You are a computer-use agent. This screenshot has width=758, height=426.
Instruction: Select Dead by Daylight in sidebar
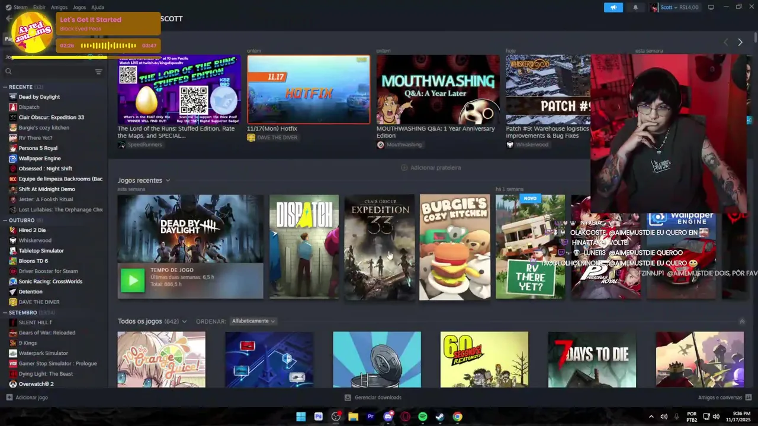(39, 97)
